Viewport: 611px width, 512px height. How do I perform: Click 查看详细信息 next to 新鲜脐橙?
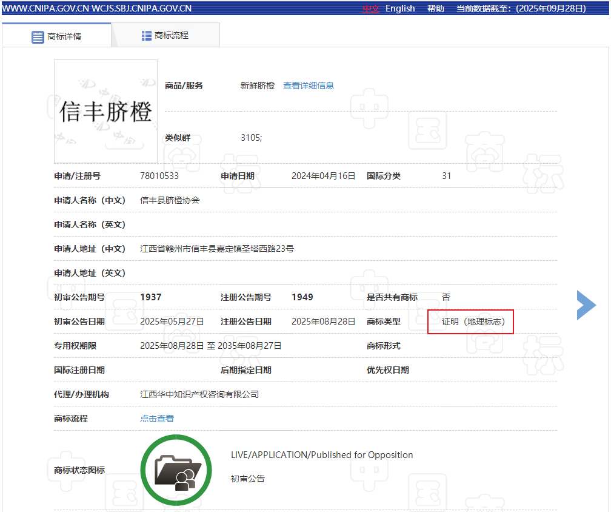pyautogui.click(x=309, y=86)
